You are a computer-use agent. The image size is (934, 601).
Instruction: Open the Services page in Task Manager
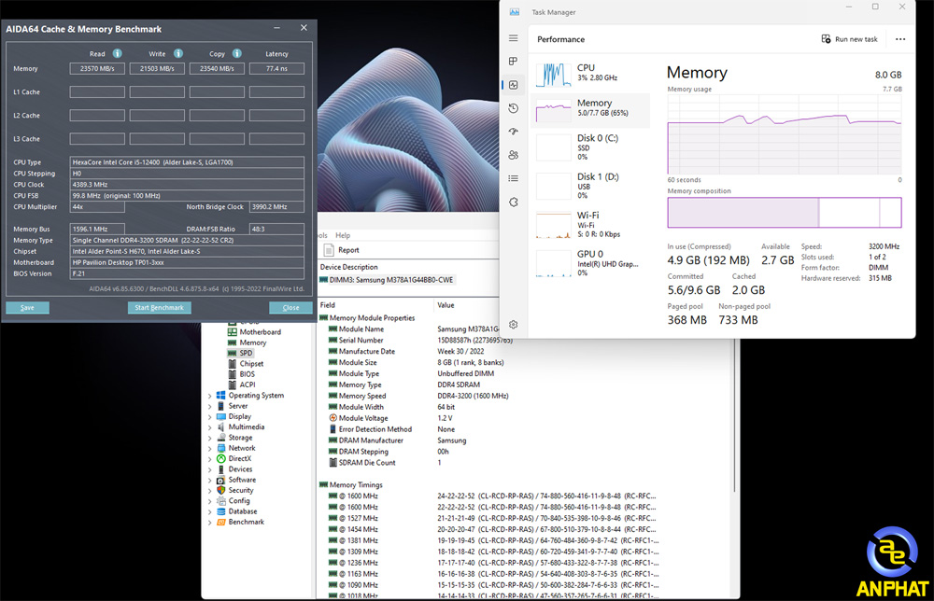tap(514, 203)
